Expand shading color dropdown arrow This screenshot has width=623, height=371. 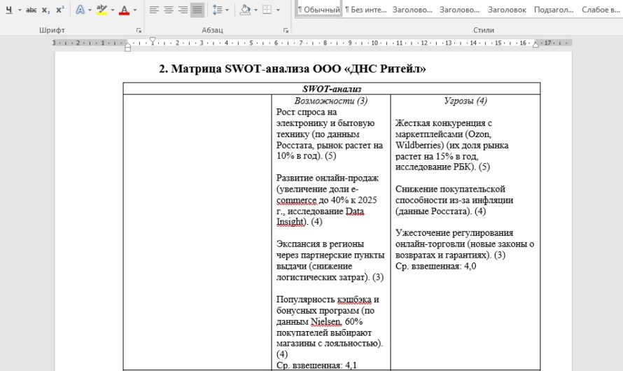pos(255,10)
